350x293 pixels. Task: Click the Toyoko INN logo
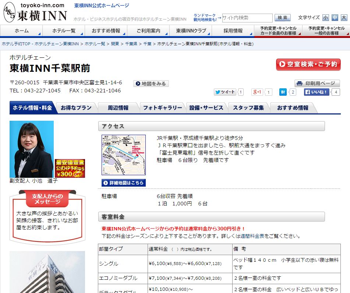(x=35, y=13)
